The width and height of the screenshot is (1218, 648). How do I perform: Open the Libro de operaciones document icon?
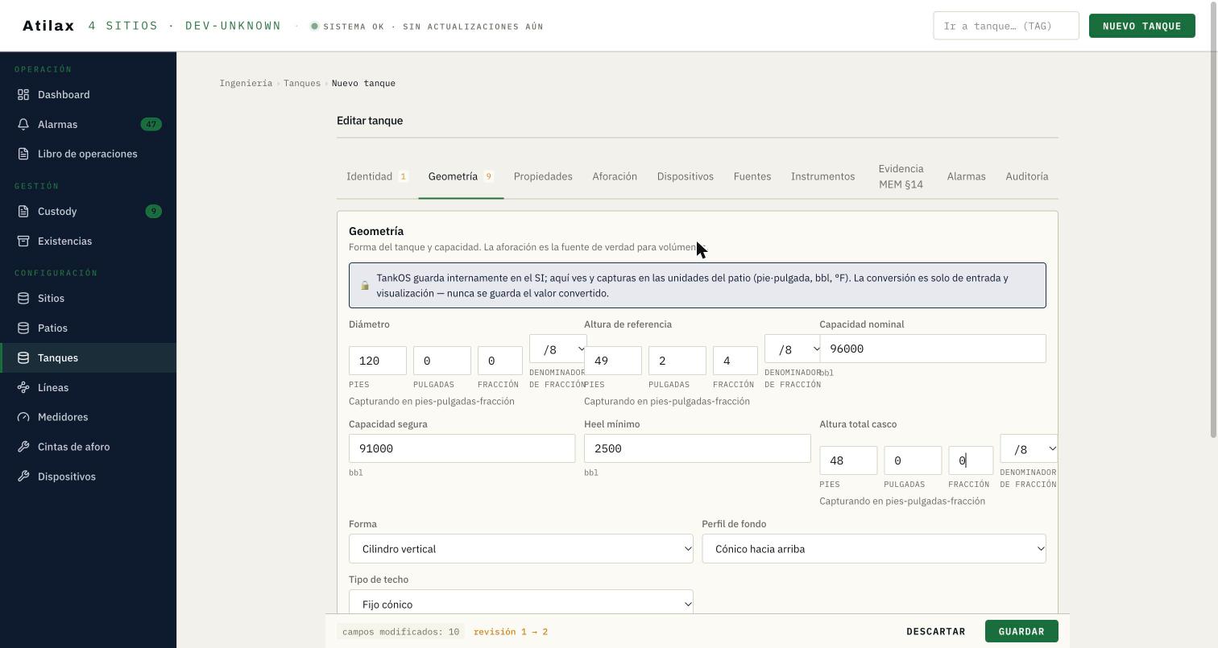pos(23,154)
